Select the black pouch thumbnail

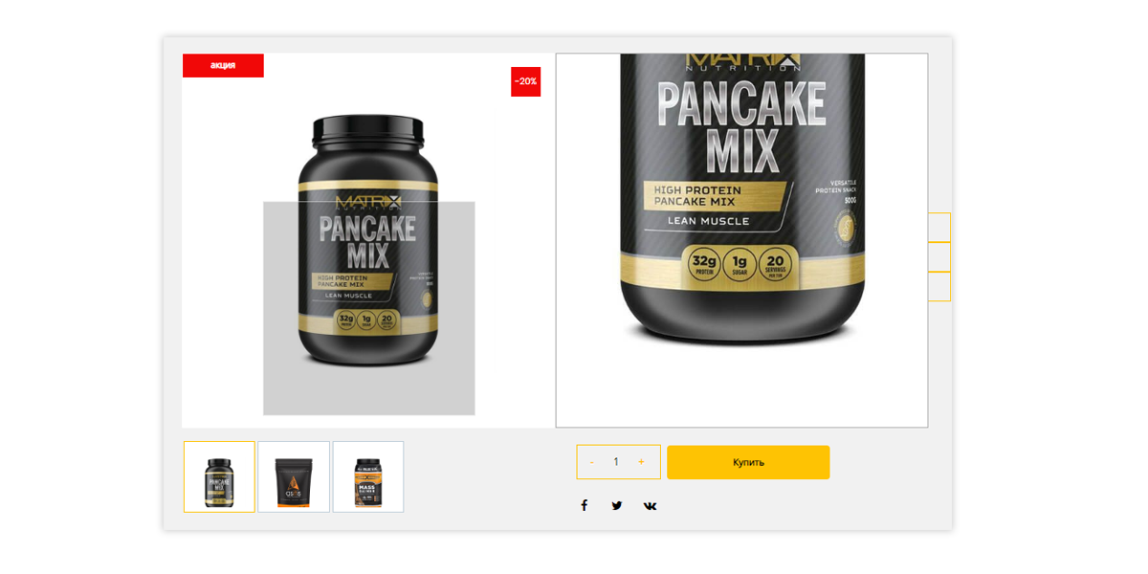(x=294, y=476)
